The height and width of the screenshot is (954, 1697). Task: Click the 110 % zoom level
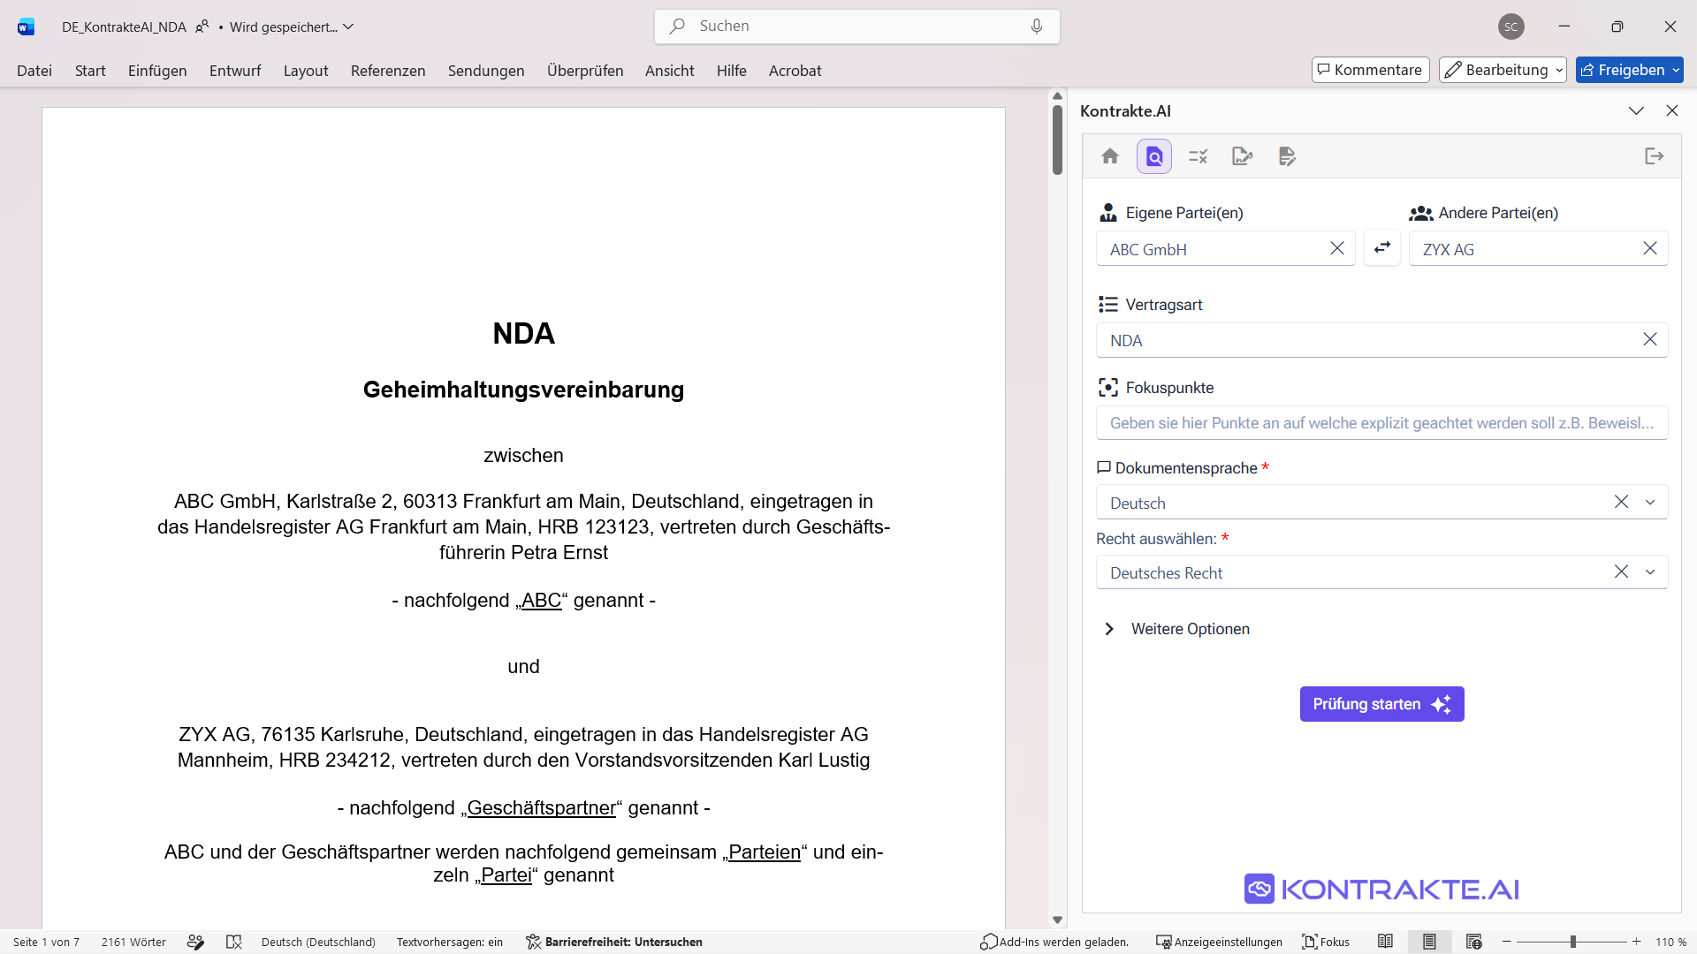[1670, 942]
